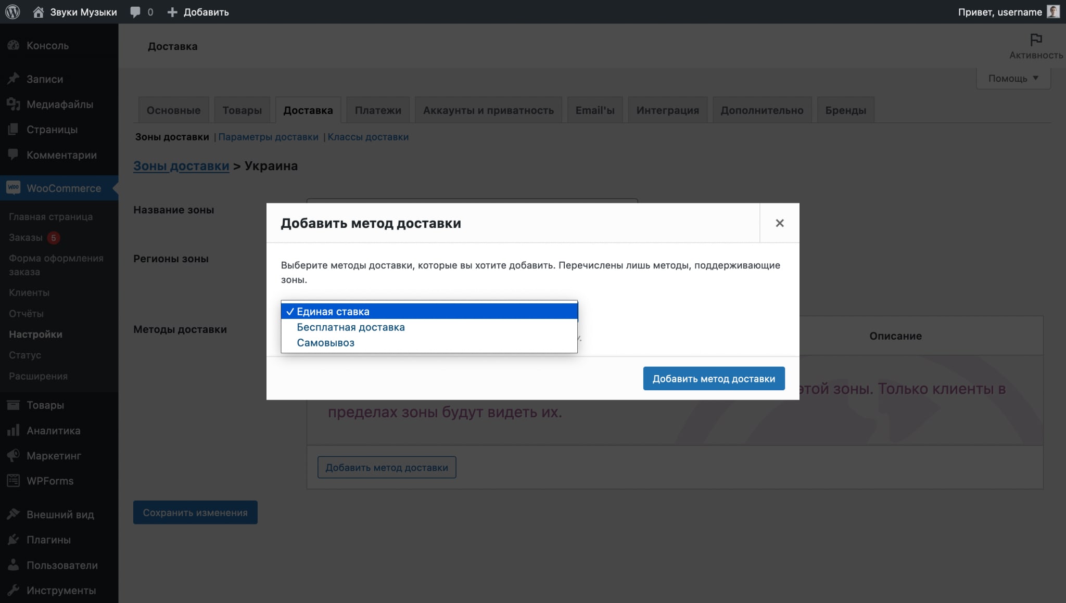Switch to Платежи tab
Image resolution: width=1066 pixels, height=603 pixels.
pyautogui.click(x=378, y=110)
